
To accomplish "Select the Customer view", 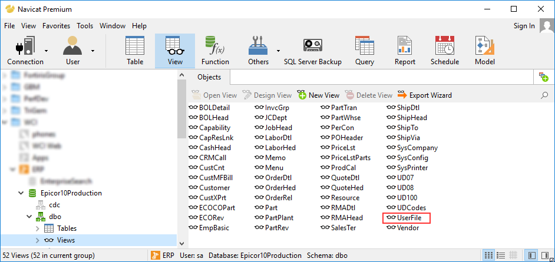I will coord(210,188).
